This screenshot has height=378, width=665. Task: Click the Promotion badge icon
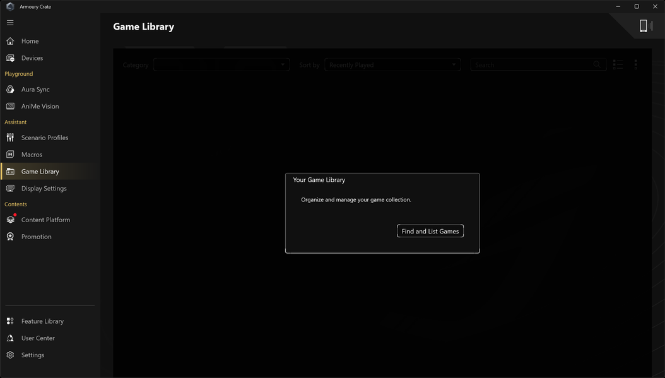10,237
